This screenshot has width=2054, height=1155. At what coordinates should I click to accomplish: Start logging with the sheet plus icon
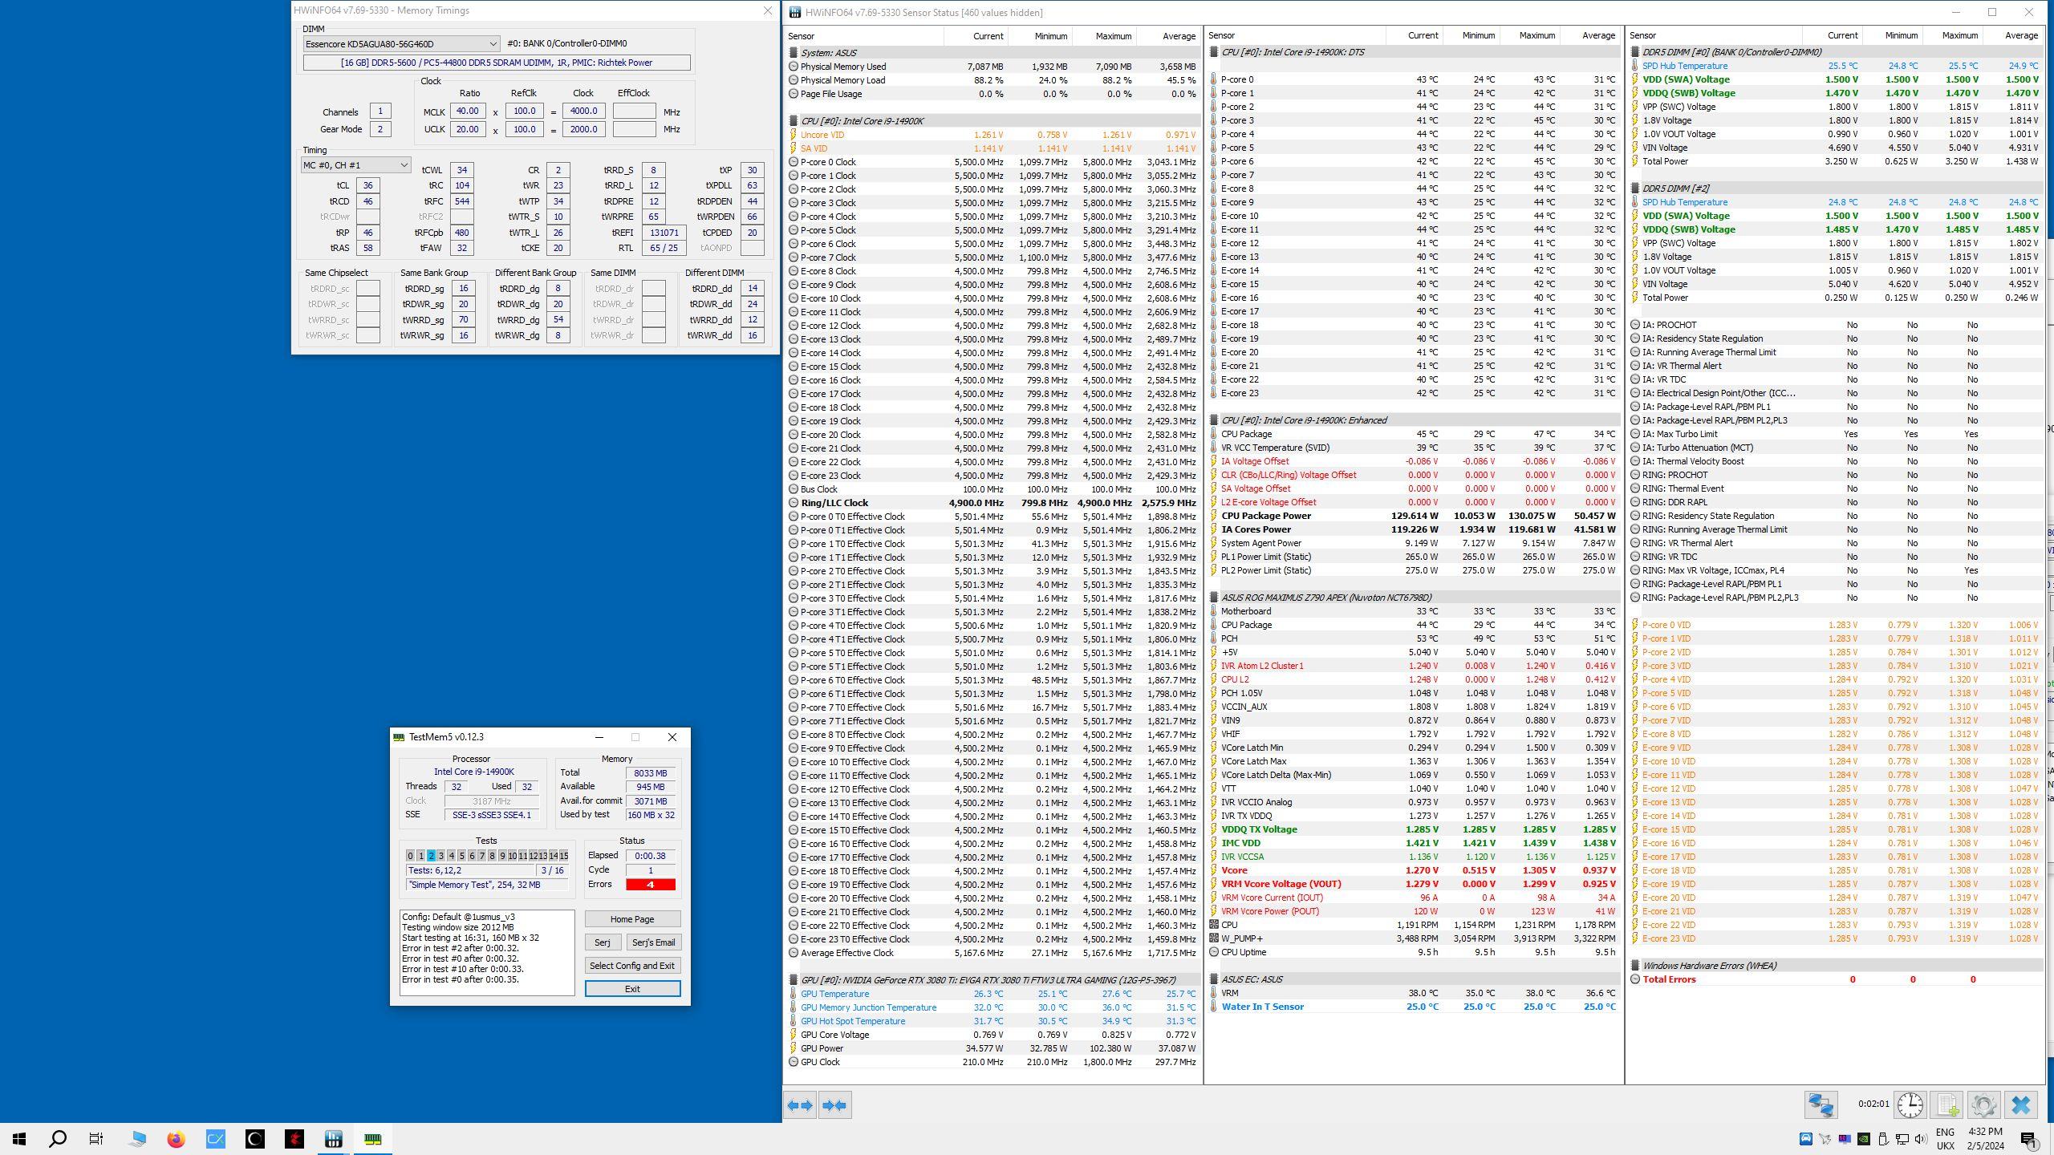[x=1947, y=1104]
